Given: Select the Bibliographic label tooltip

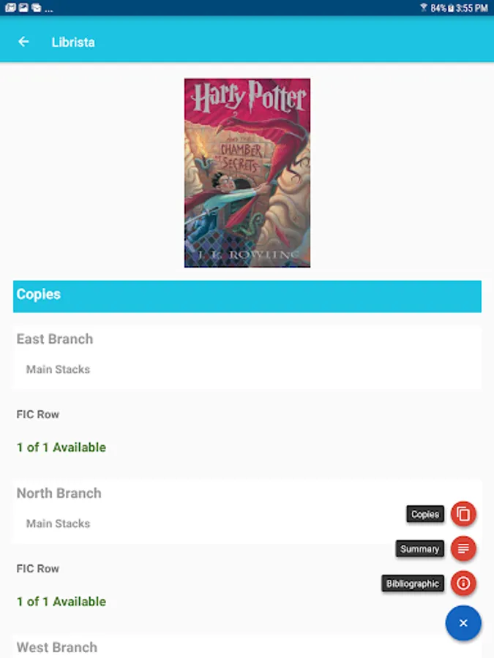Looking at the screenshot, I should (x=413, y=583).
